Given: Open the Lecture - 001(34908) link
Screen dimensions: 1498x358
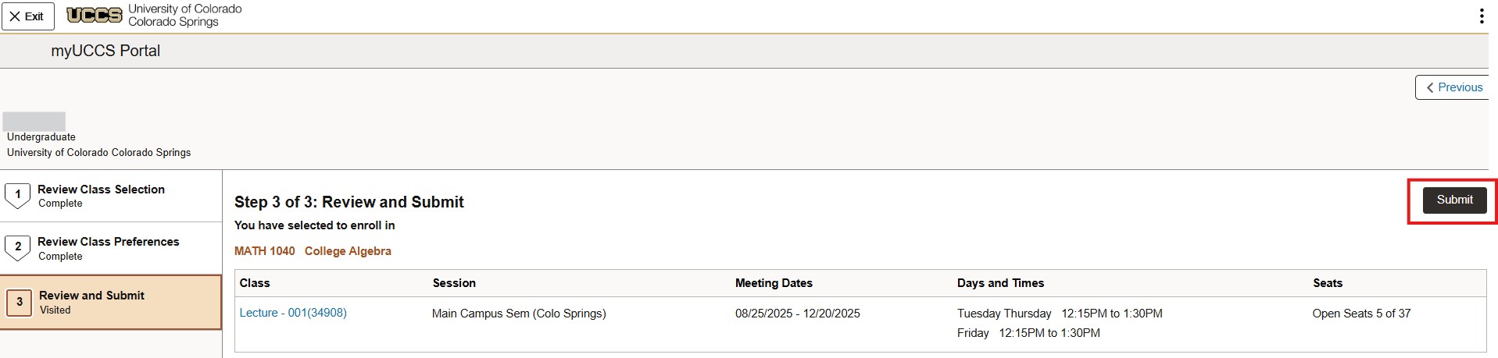Looking at the screenshot, I should [293, 313].
